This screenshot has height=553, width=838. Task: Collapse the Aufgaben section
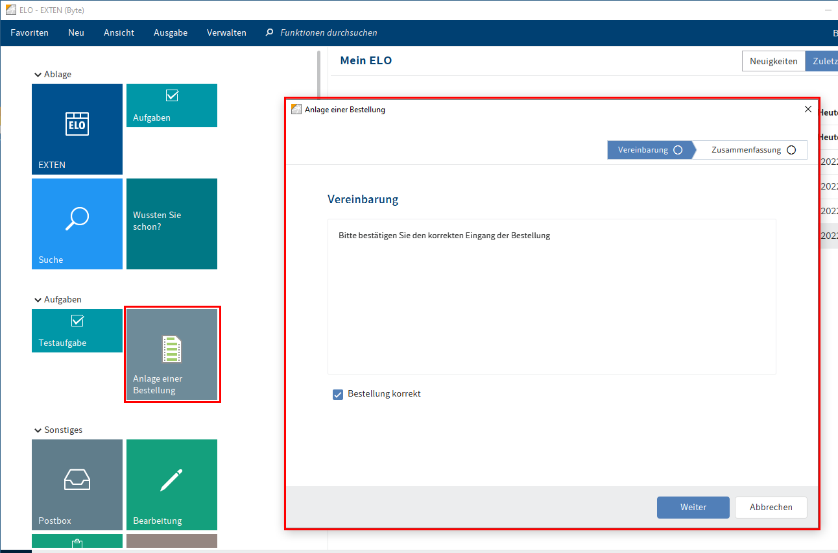(x=37, y=300)
